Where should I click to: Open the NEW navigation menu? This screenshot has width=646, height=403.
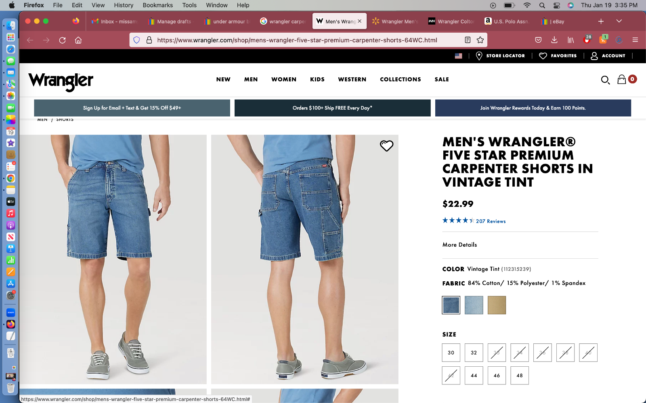coord(223,79)
